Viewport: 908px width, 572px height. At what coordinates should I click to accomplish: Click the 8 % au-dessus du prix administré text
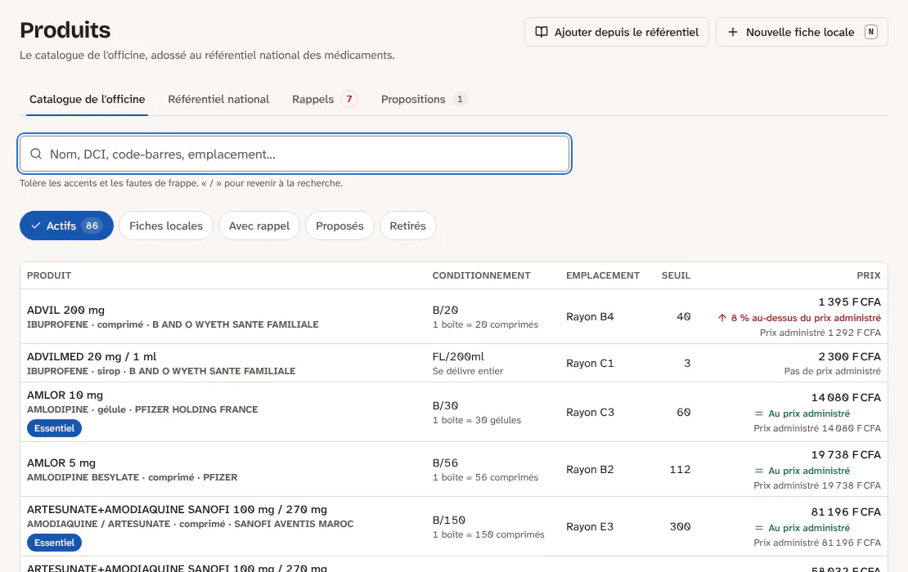tap(806, 318)
